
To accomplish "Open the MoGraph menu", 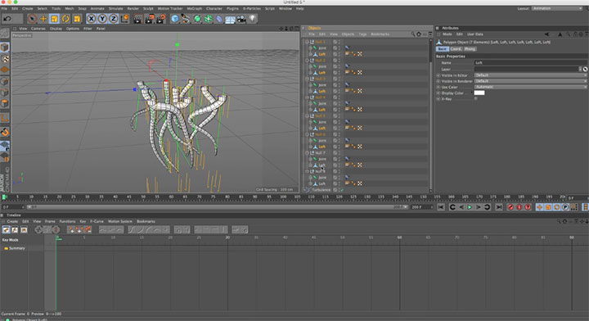I will tap(194, 8).
